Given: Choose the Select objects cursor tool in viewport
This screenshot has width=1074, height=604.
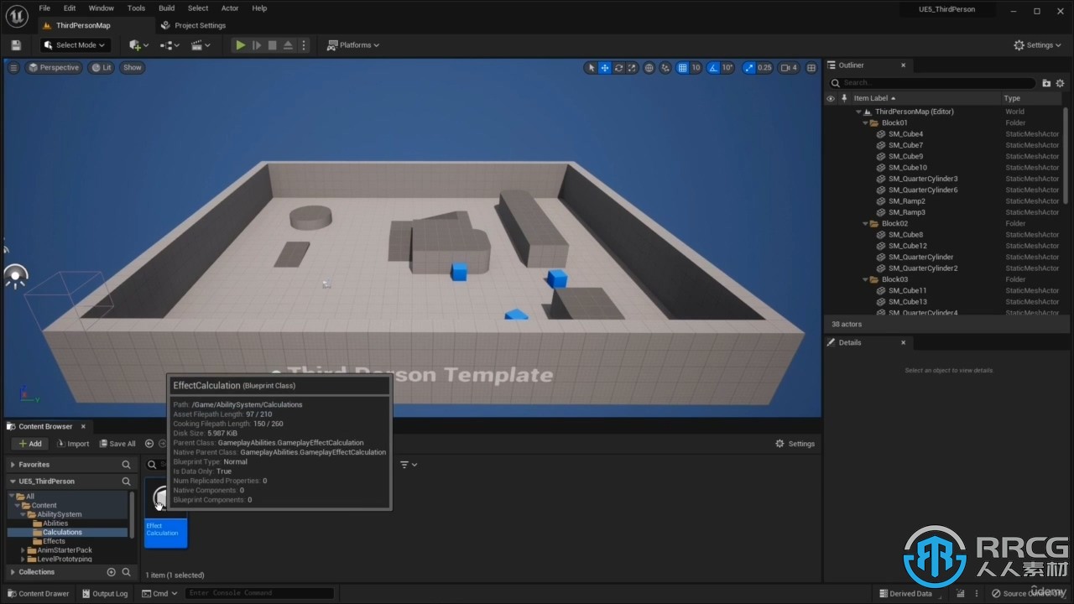Looking at the screenshot, I should pos(592,68).
